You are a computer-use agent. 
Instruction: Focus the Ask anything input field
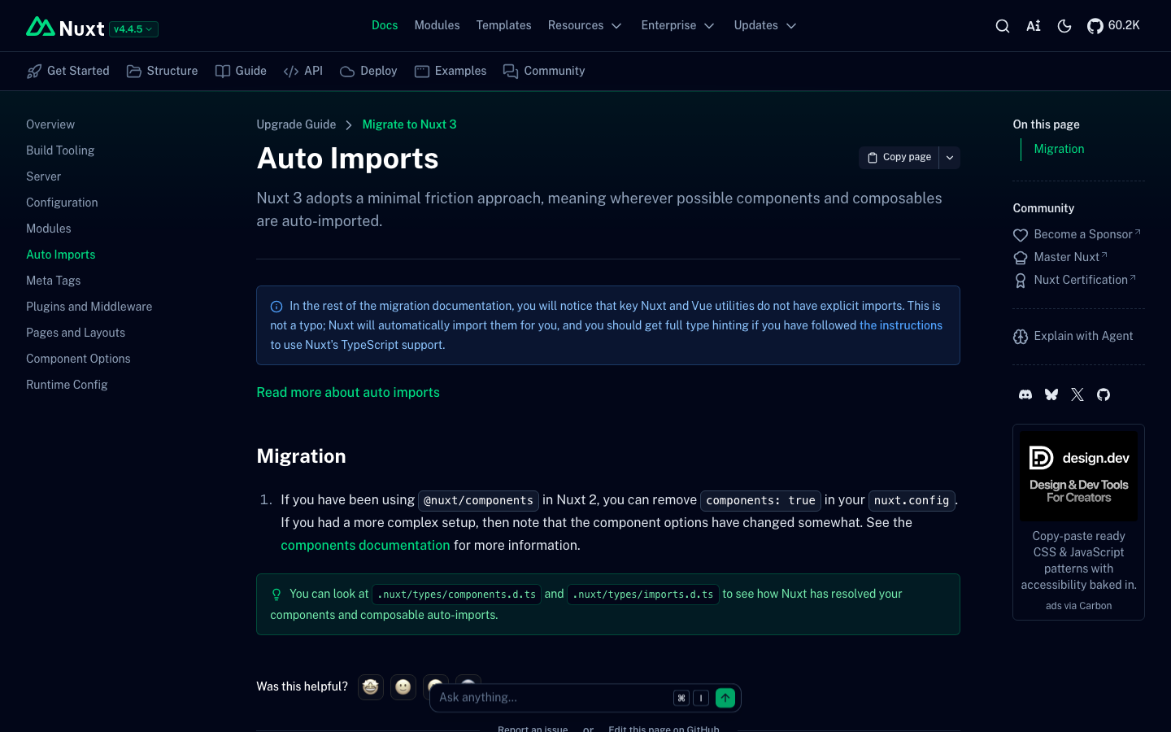[553, 697]
